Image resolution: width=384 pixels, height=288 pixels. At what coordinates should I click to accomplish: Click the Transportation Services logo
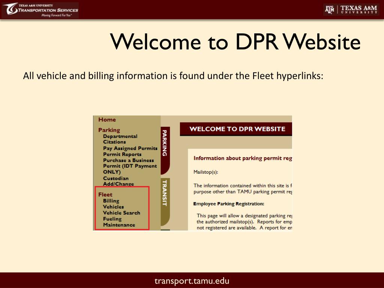pos(40,10)
